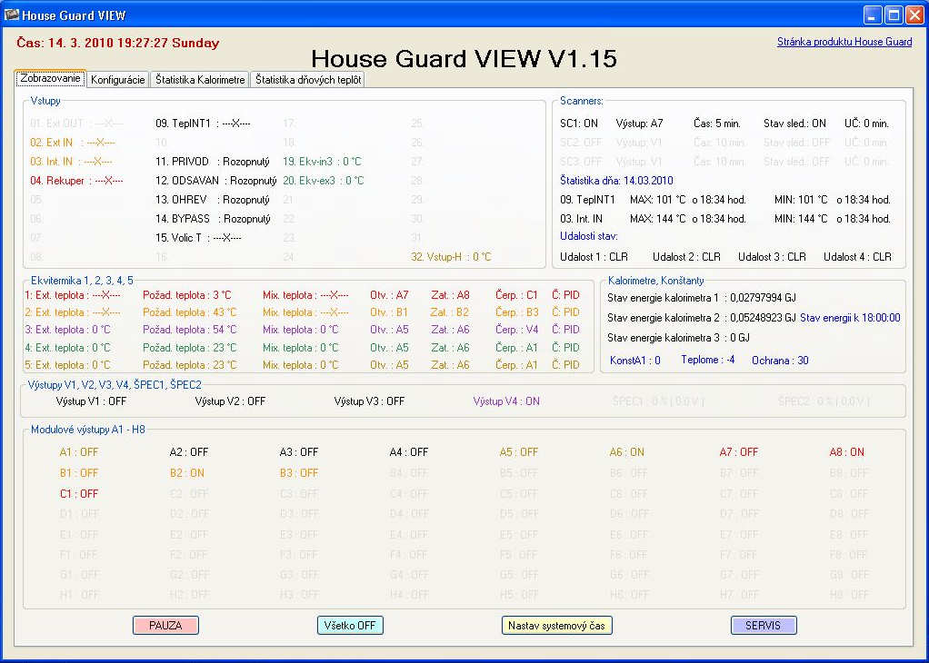Image resolution: width=929 pixels, height=663 pixels.
Task: Select Udalost 1 : CLR
Action: (x=594, y=257)
